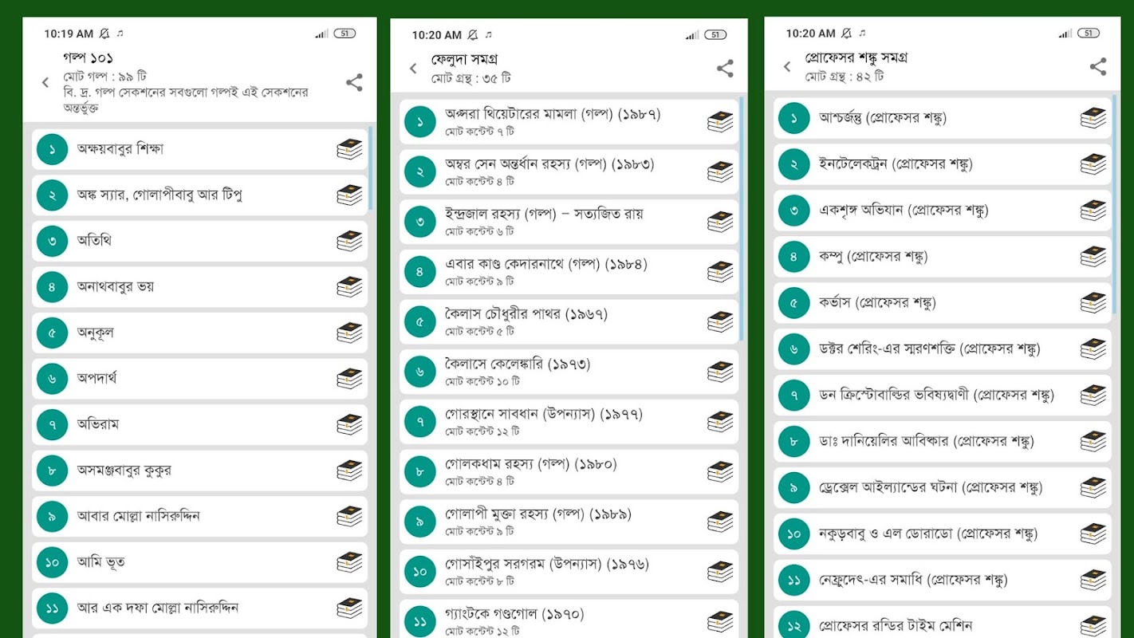1134x638 pixels.
Task: Open the story "আবার মোল্লা নাসিরুদ্দিন"
Action: click(199, 517)
